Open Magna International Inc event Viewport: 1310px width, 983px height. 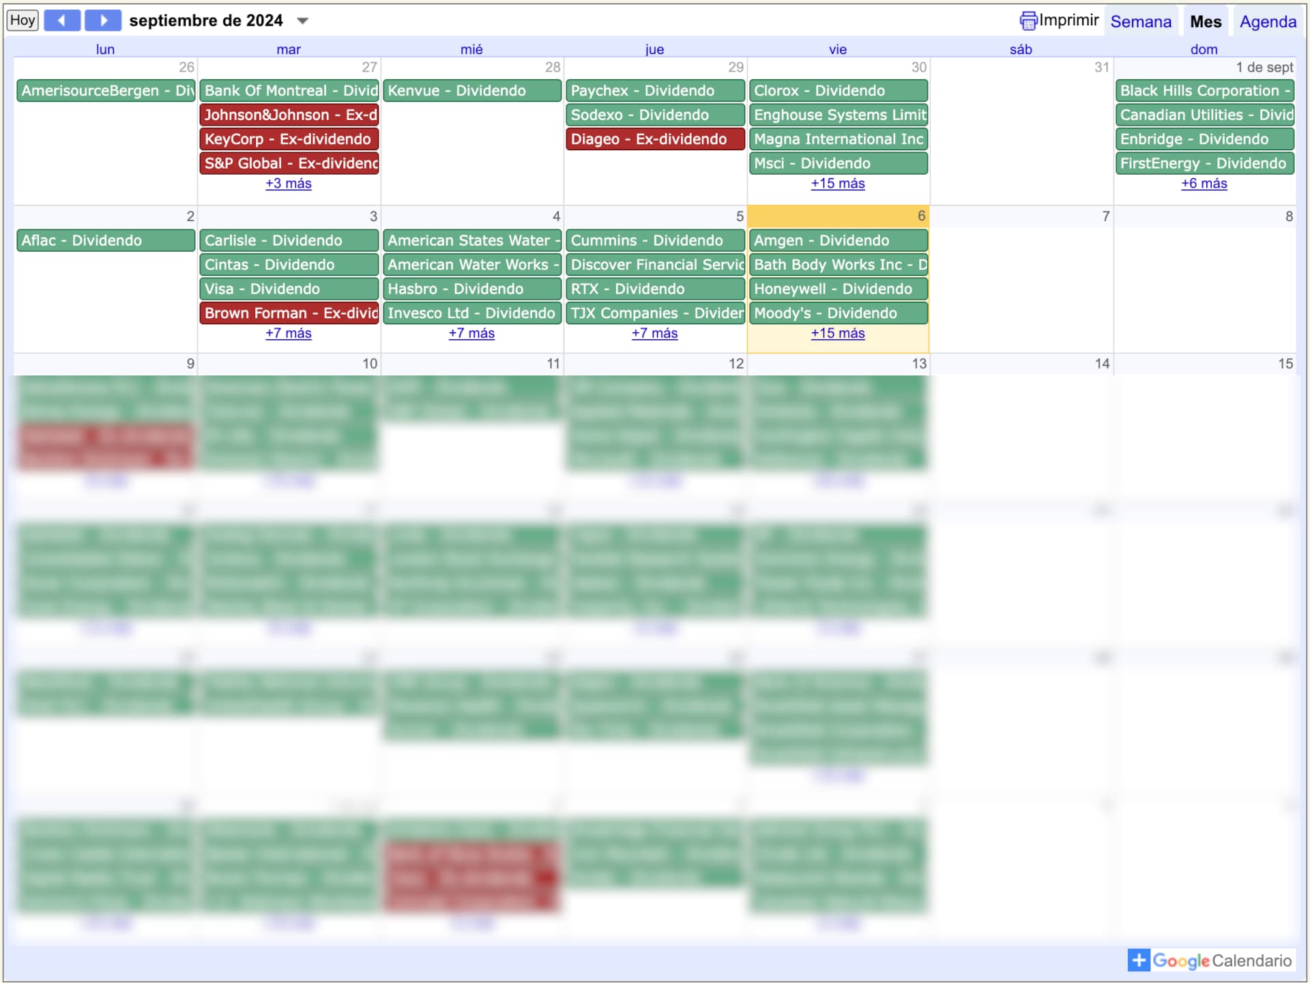839,139
